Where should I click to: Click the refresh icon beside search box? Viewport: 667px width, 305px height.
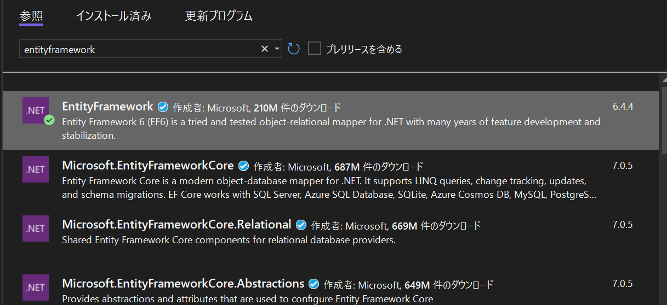pyautogui.click(x=294, y=49)
